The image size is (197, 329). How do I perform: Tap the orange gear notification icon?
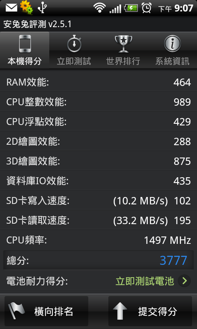[26, 7]
